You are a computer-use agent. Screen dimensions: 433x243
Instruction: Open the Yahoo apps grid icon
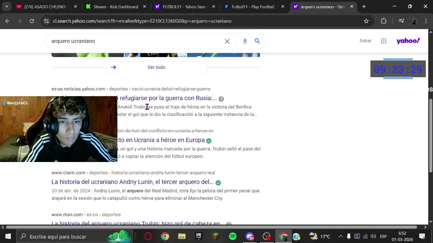tap(384, 41)
